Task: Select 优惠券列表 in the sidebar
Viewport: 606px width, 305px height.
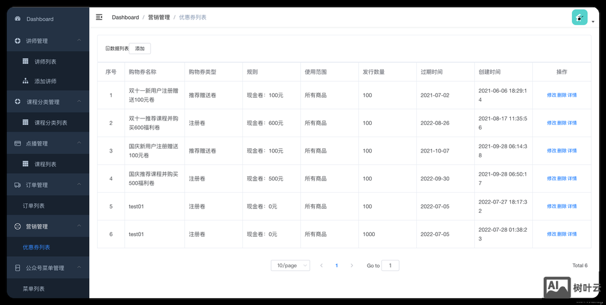Action: tap(37, 247)
